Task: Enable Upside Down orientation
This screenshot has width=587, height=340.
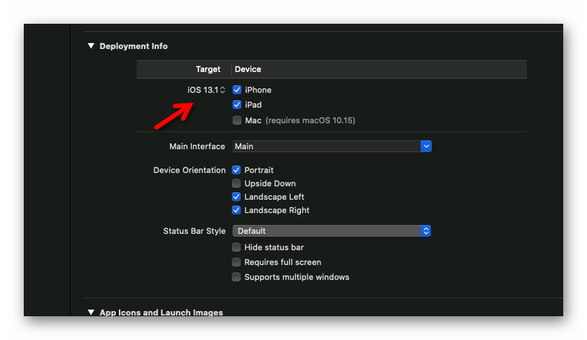Action: point(237,183)
